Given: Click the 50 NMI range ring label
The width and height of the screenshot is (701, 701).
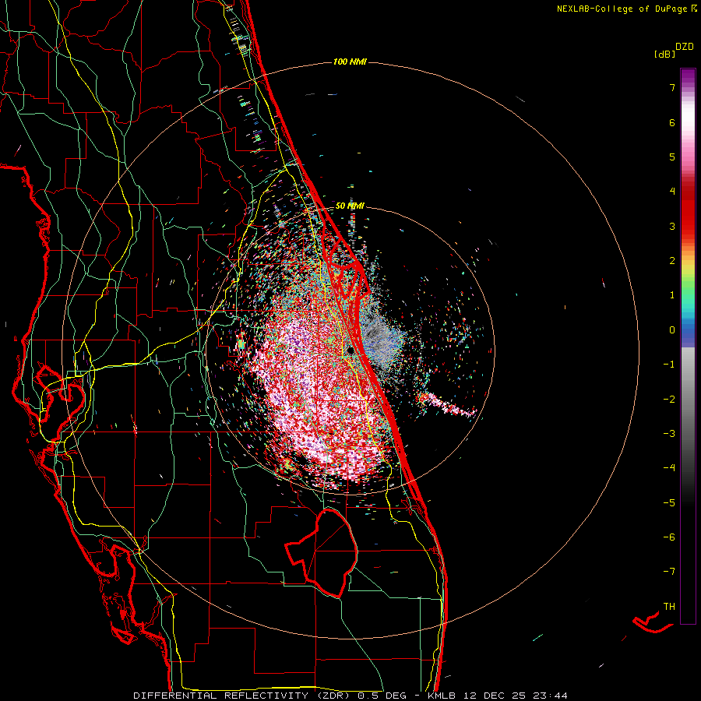Looking at the screenshot, I should 350,206.
